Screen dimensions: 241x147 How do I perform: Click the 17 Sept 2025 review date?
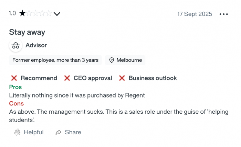pyautogui.click(x=195, y=14)
